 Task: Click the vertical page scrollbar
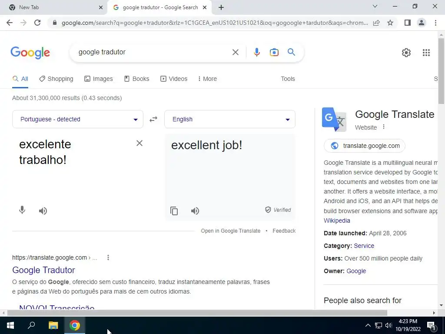[x=441, y=71]
